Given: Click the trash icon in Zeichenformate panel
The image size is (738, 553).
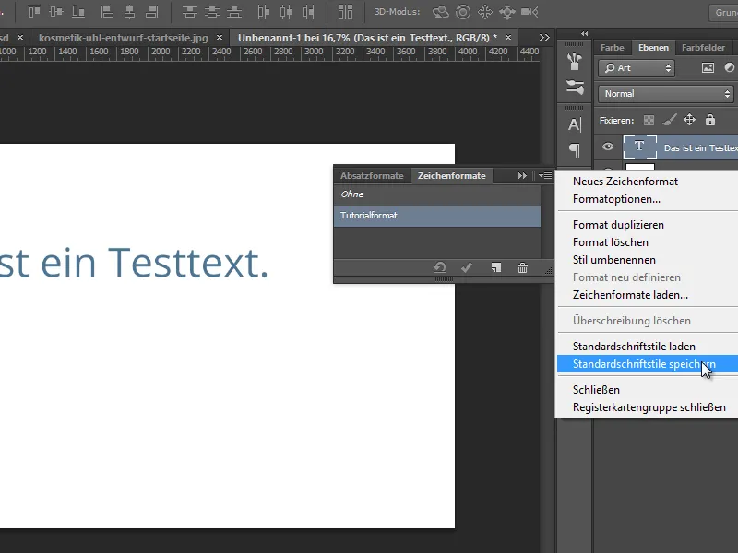Looking at the screenshot, I should (522, 267).
